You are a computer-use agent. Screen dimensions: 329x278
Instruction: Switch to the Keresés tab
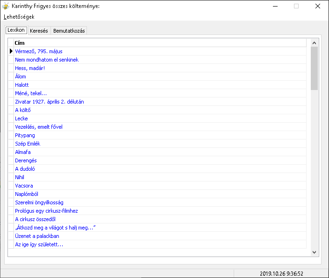(x=39, y=31)
